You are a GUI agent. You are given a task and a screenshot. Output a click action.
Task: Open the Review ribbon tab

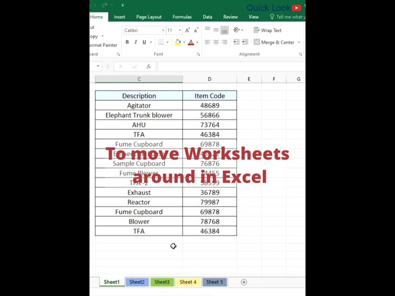tap(230, 17)
